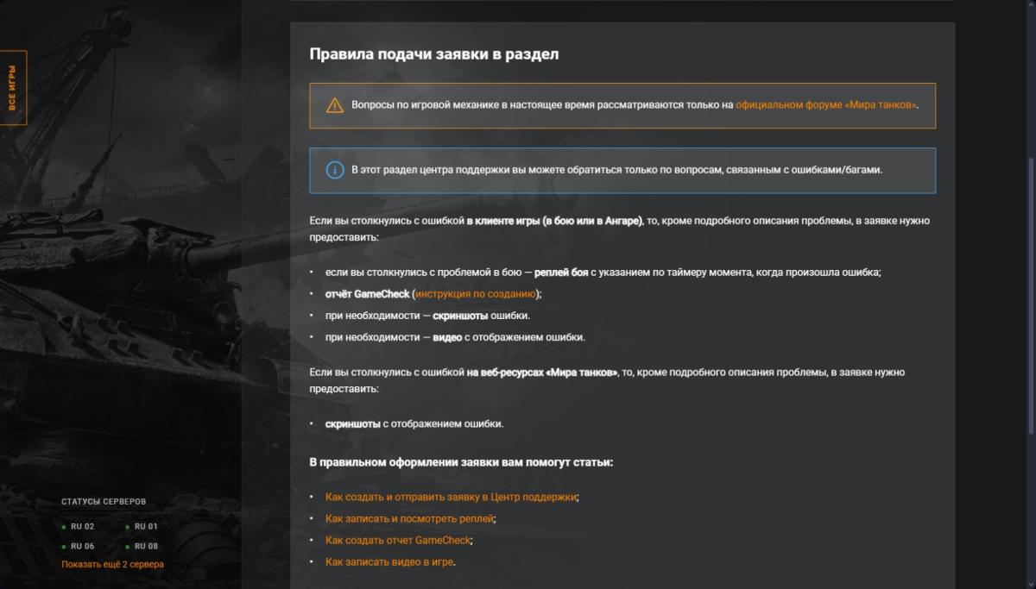Click the blue info circle icon
This screenshot has width=1036, height=589.
click(x=335, y=170)
